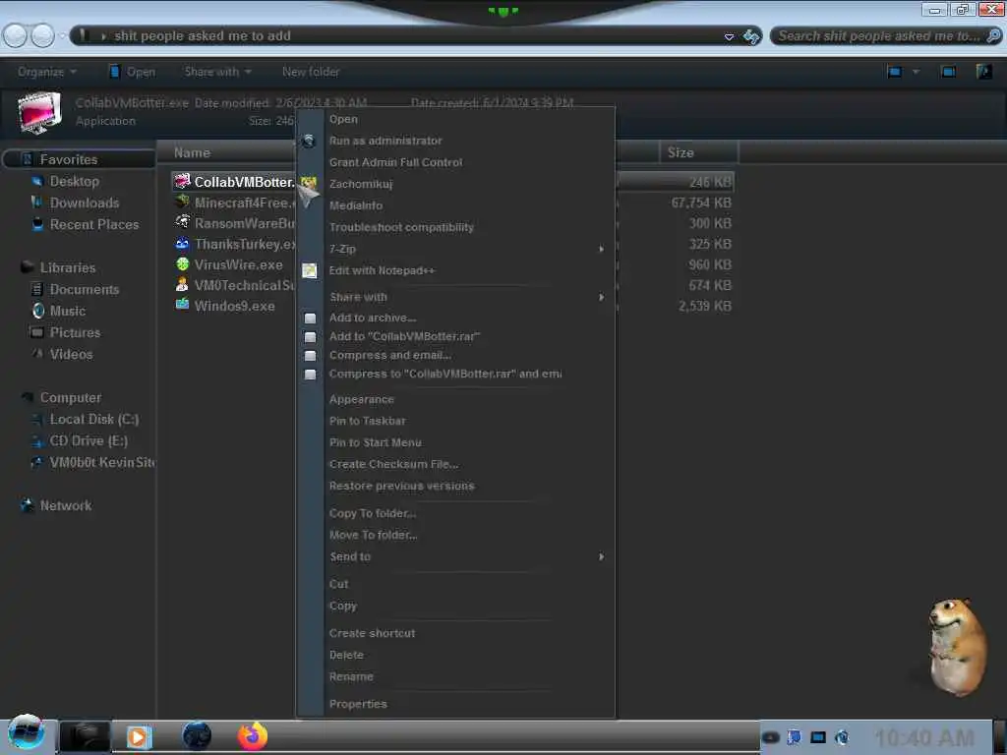
Task: Click the Compress and email WinRAR icon
Action: (x=310, y=355)
